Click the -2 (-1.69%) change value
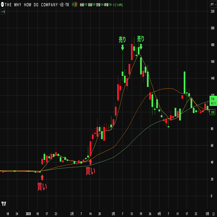Screen dimensions: 217x217 click(x=117, y=5)
